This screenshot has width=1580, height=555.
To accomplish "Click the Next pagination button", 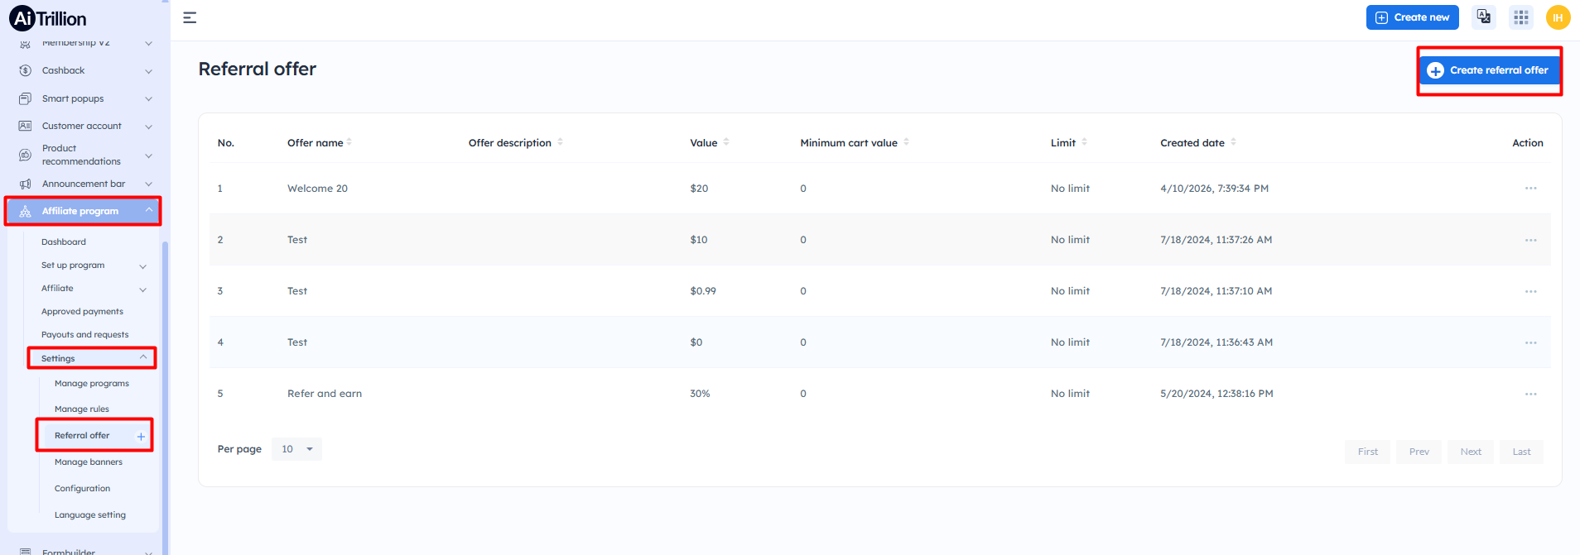I will (1470, 452).
